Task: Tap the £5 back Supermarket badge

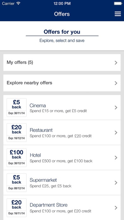Action: pyautogui.click(x=16, y=183)
